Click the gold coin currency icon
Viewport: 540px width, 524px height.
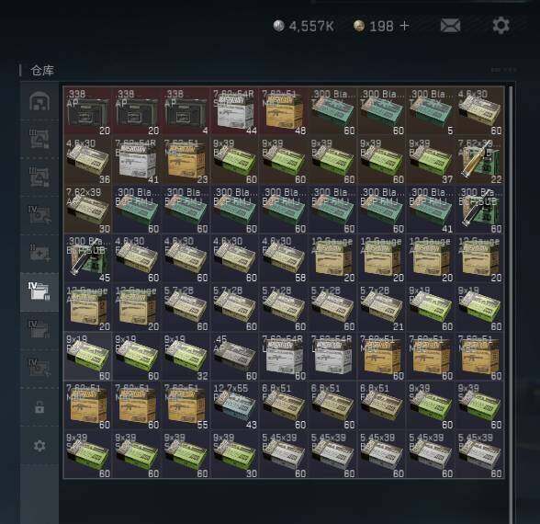click(x=359, y=26)
